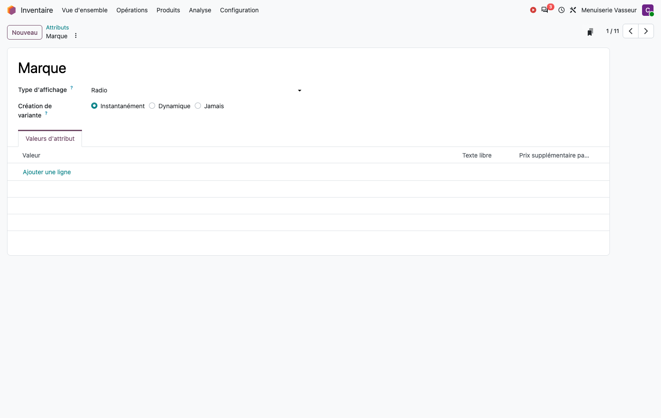Select the Jamais radio option
The image size is (661, 418).
tap(198, 106)
